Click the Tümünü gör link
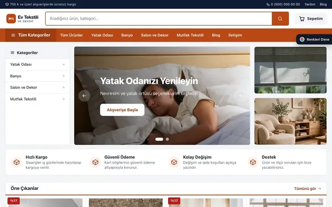332x207 pixels. pyautogui.click(x=308, y=188)
